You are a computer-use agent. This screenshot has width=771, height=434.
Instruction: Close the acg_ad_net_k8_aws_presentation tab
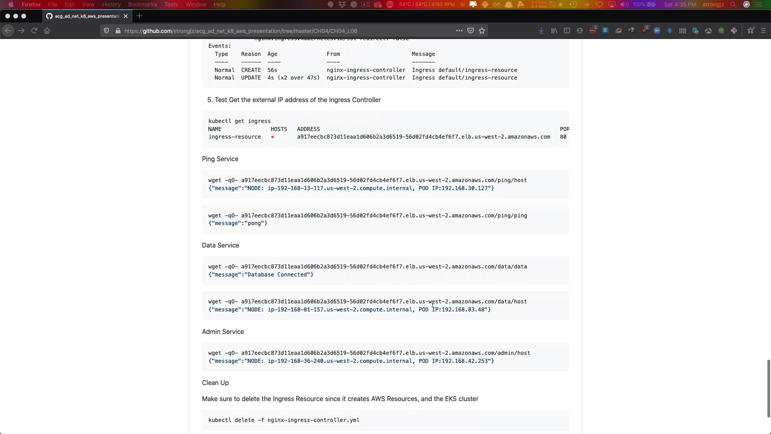126,16
